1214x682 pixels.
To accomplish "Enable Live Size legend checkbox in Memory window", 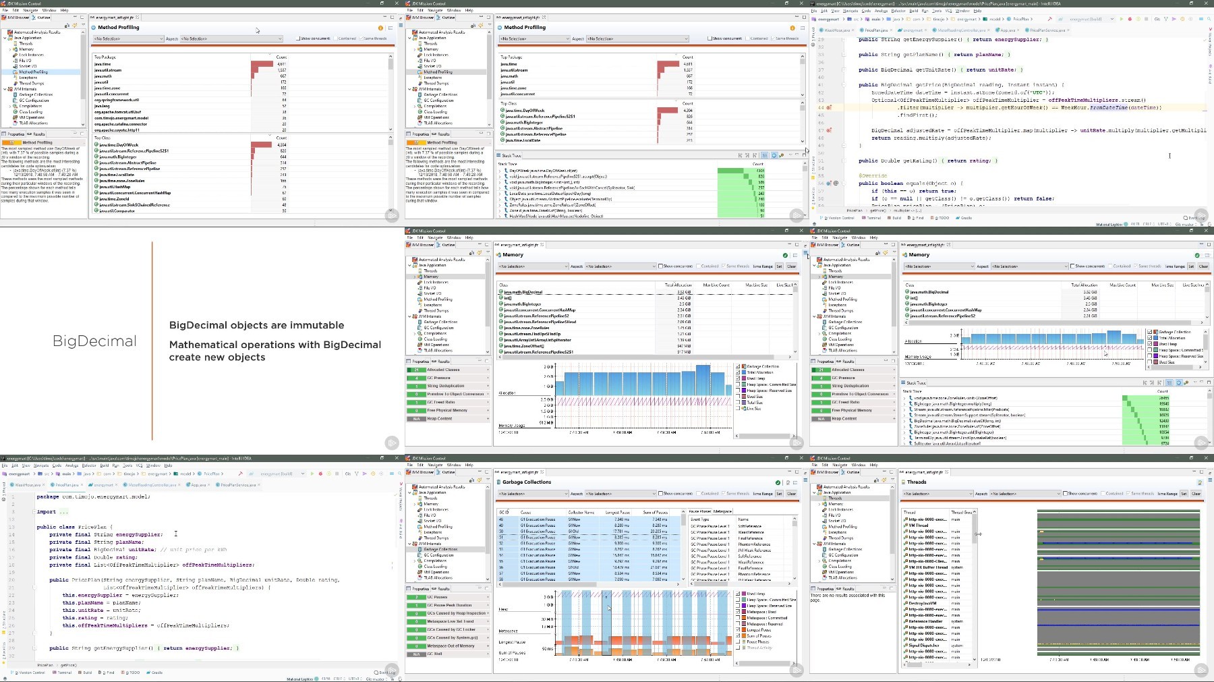I will (x=738, y=408).
